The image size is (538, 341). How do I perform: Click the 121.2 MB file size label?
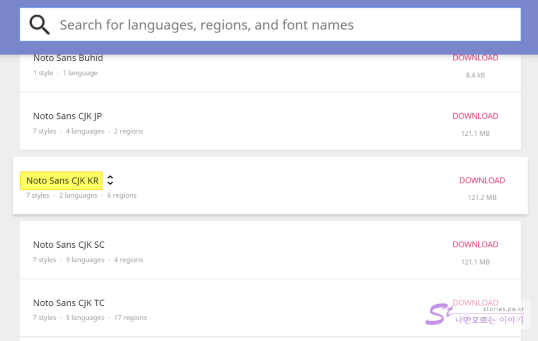click(x=482, y=197)
